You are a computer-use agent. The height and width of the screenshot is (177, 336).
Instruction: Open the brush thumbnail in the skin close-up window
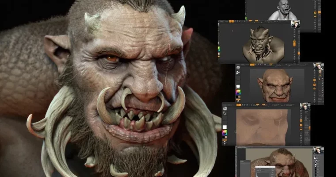tap(225, 108)
